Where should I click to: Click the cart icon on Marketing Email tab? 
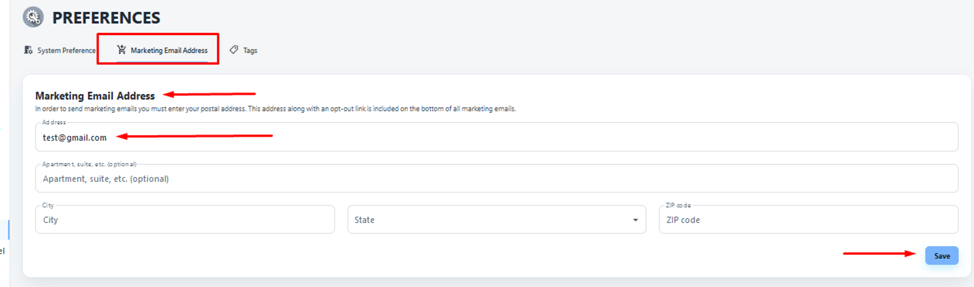pyautogui.click(x=121, y=50)
